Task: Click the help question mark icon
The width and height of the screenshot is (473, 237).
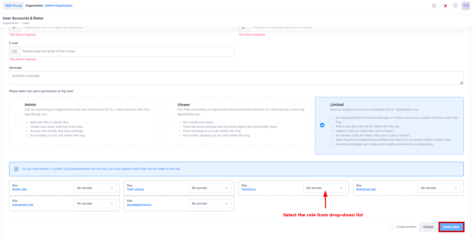Action: [x=455, y=6]
